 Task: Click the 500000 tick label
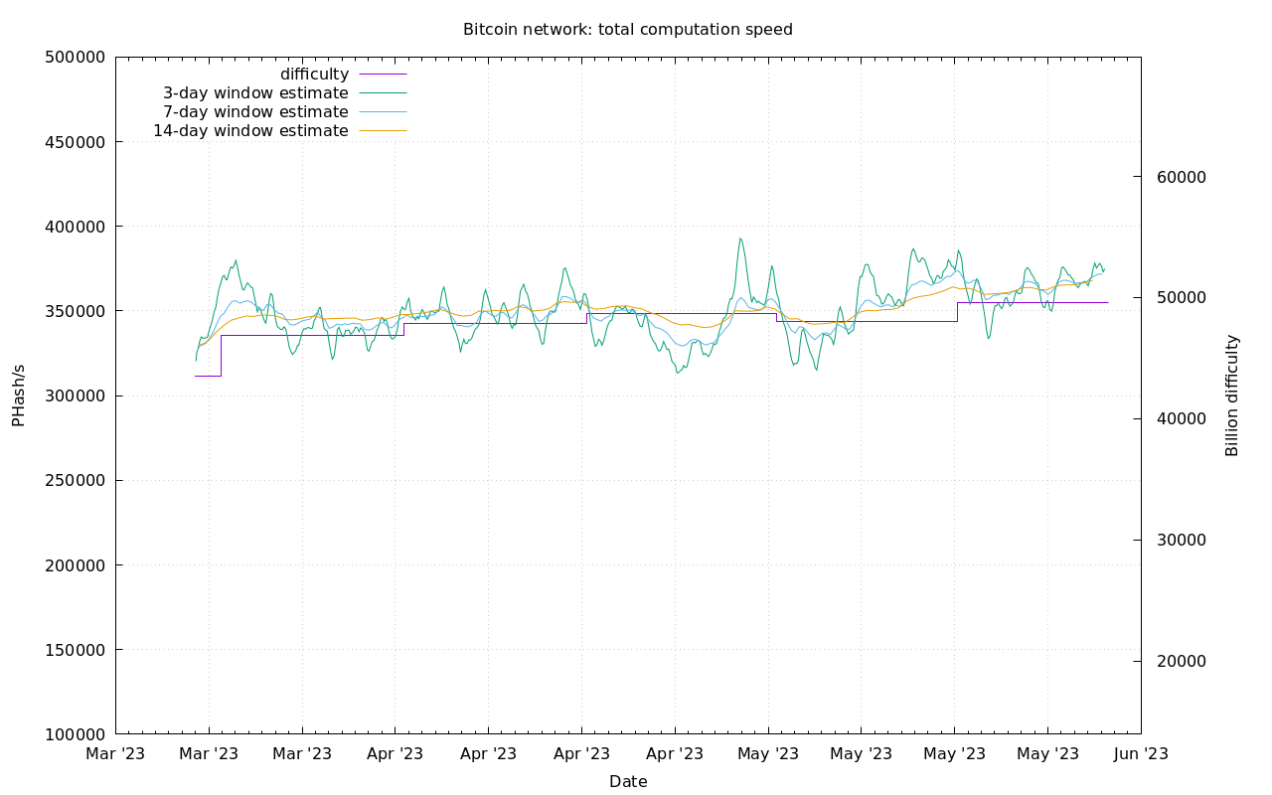(76, 58)
